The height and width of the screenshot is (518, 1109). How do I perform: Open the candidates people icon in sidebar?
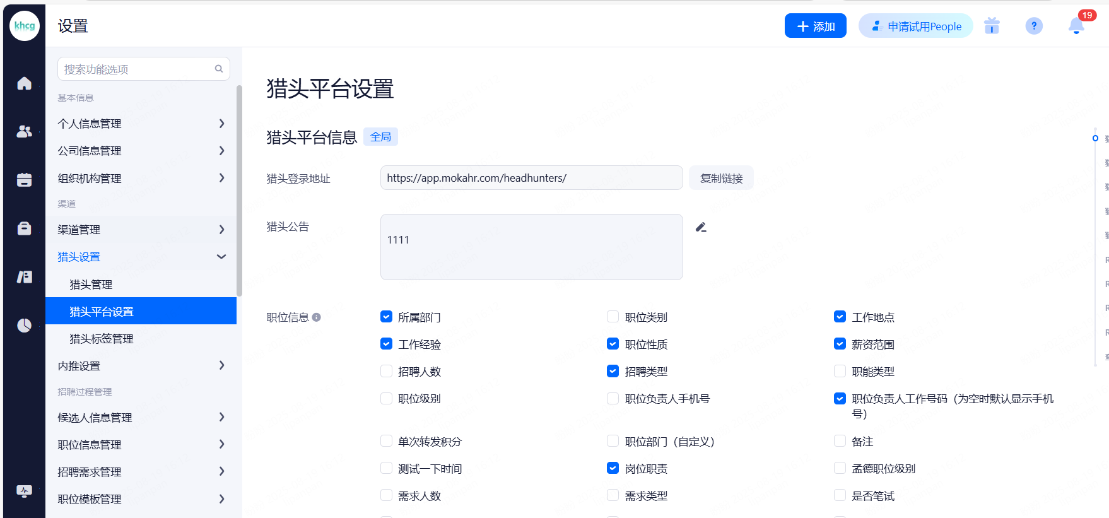[24, 131]
